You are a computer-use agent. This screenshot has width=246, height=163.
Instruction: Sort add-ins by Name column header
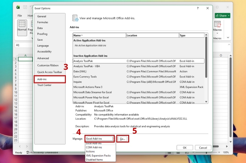[x=99, y=35]
